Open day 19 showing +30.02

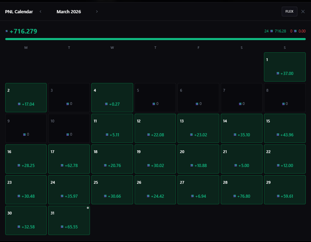click(155, 159)
